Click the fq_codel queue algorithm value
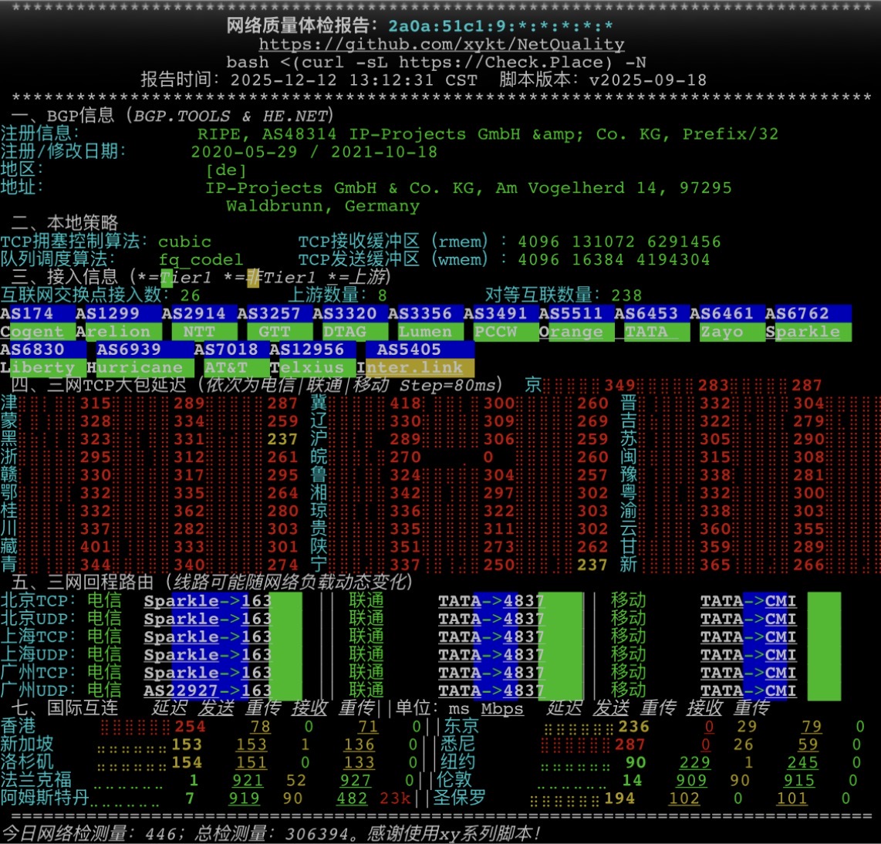The image size is (881, 844). pyautogui.click(x=201, y=260)
